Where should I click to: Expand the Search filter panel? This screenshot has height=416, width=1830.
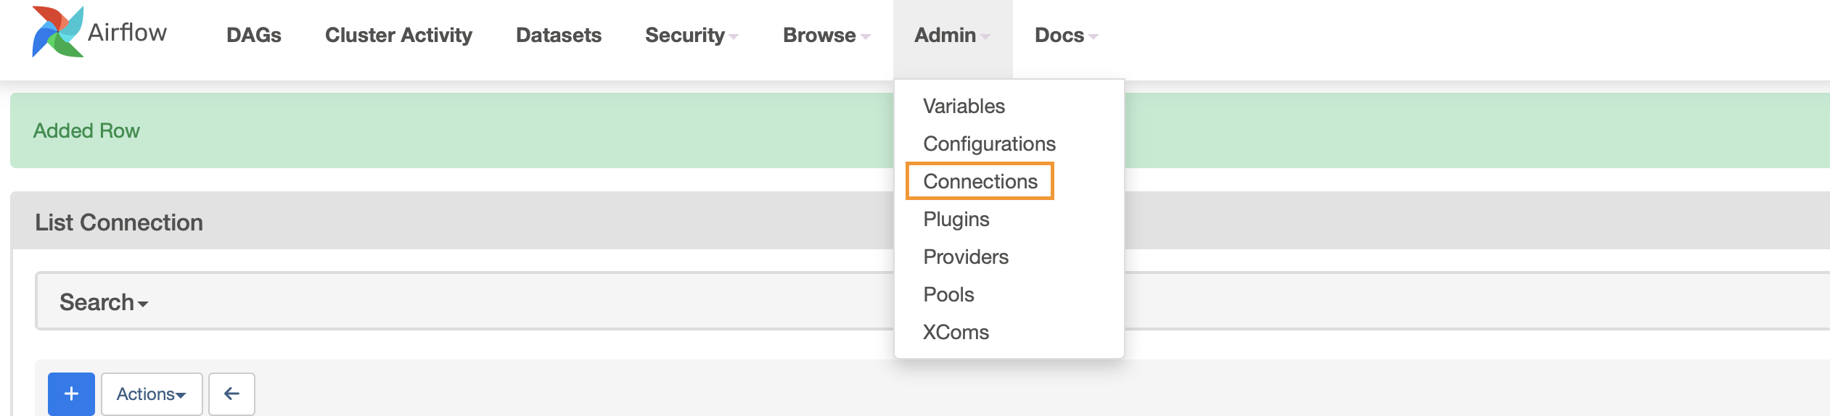[x=104, y=301]
